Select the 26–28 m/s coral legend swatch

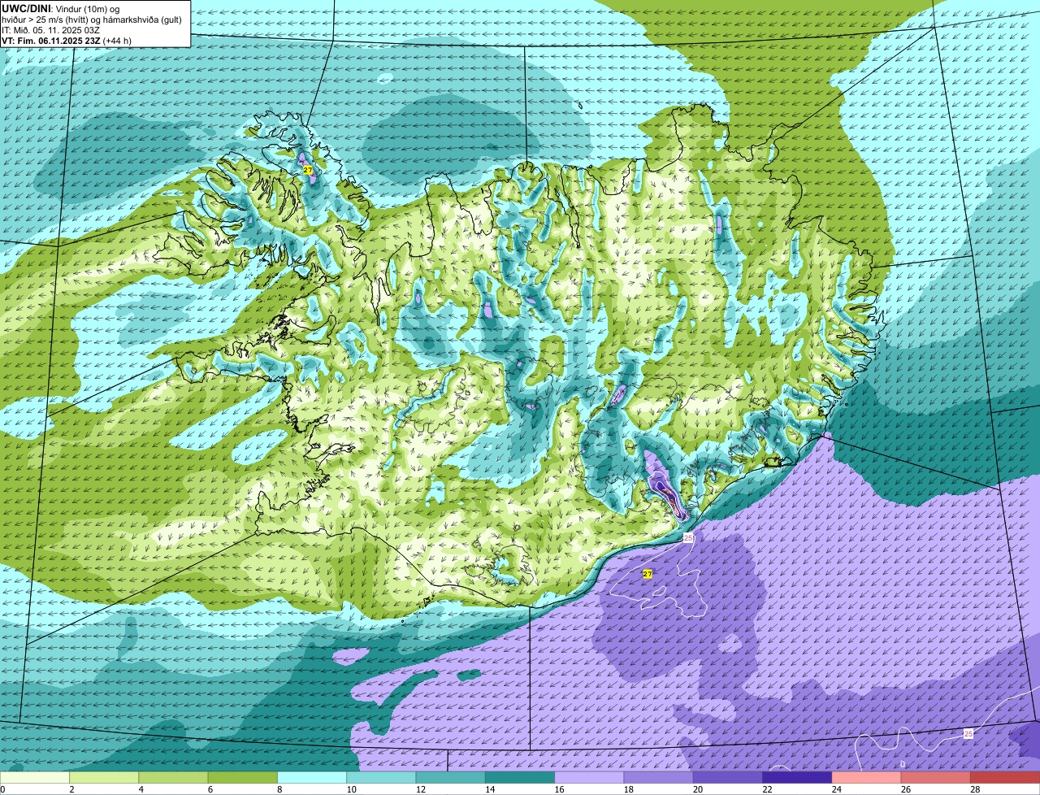click(936, 778)
